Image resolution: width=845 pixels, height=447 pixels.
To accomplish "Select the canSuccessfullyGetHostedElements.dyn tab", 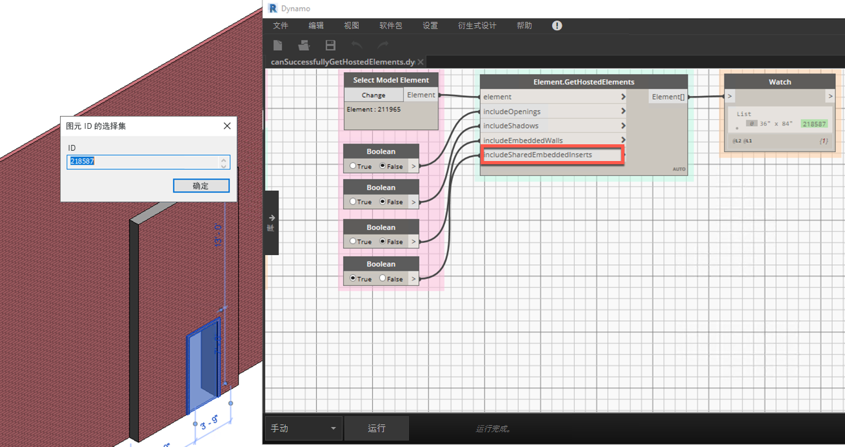I will pyautogui.click(x=343, y=62).
